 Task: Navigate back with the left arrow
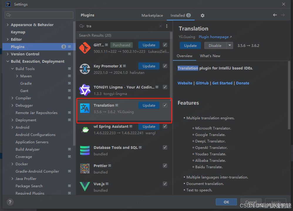point(275,15)
